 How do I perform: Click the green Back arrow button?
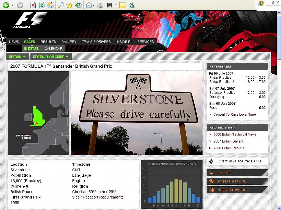pos(6,5)
